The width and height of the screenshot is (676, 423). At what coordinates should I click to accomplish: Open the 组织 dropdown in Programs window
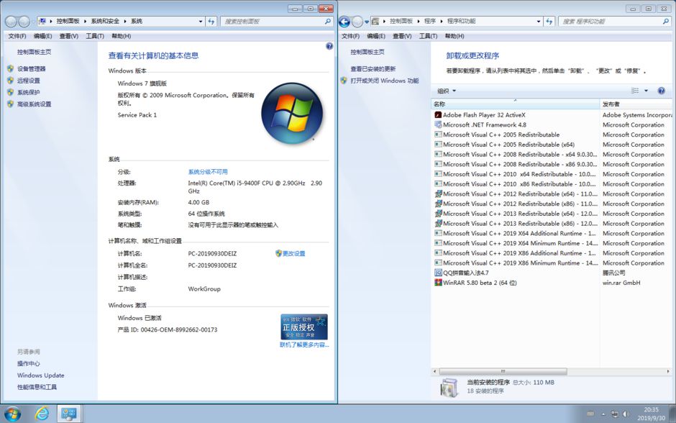[447, 91]
